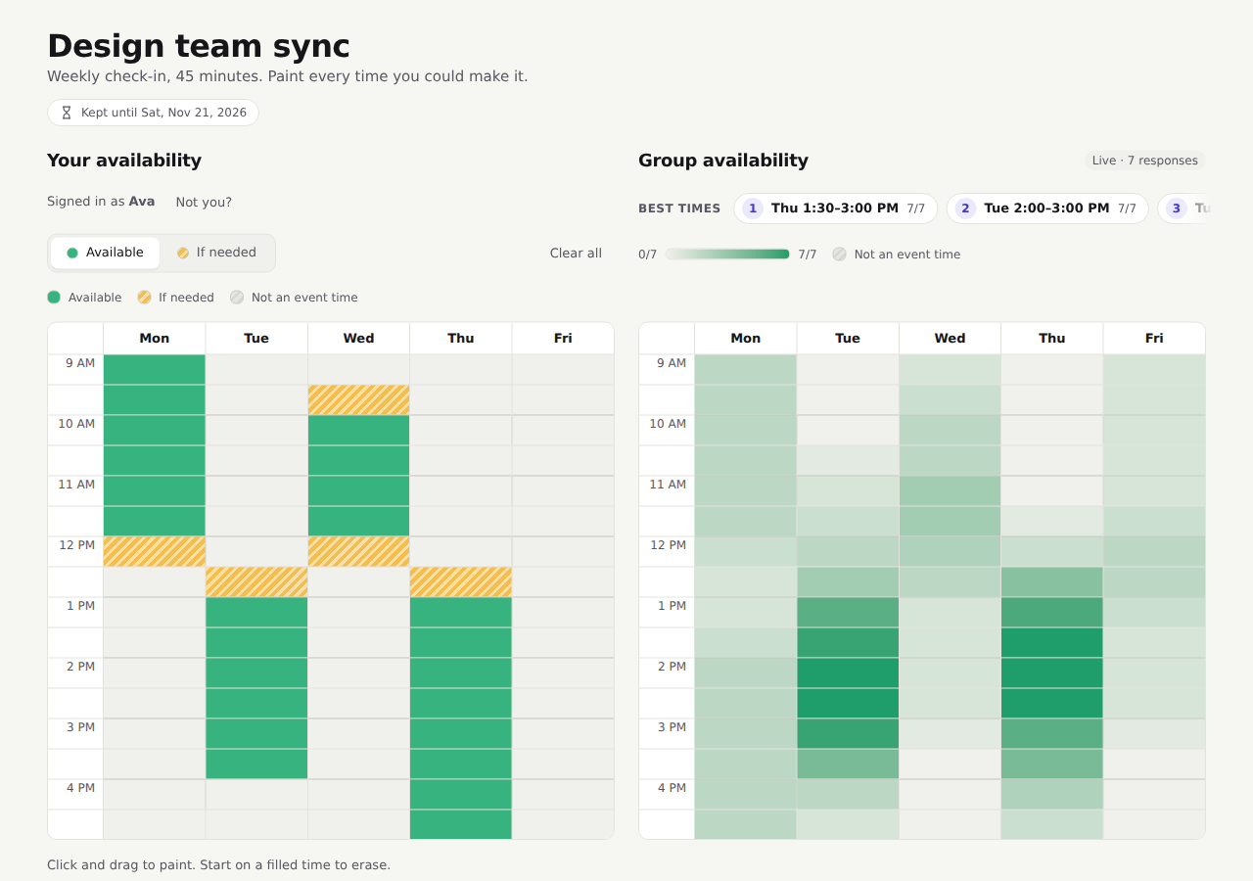This screenshot has height=881, width=1253.
Task: Click the green Available legend dot above your grid
Action: pyautogui.click(x=54, y=298)
